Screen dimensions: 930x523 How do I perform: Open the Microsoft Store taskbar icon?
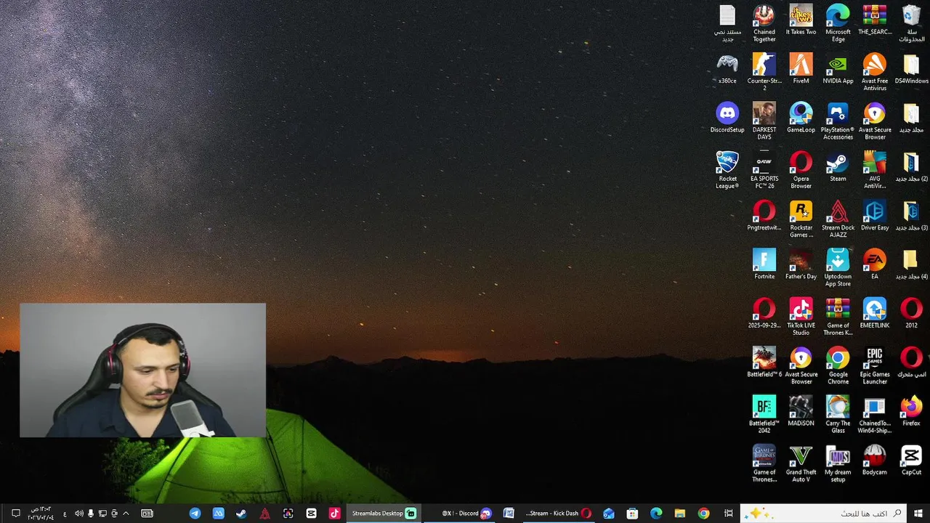(632, 514)
